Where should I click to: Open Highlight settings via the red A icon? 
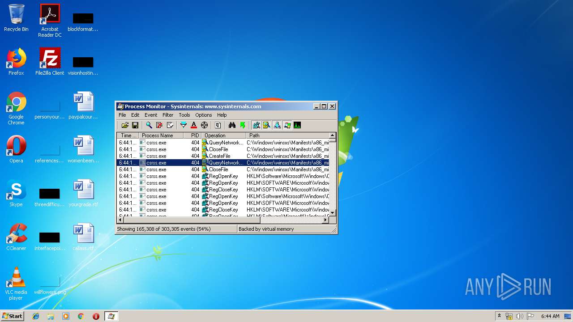coord(194,125)
